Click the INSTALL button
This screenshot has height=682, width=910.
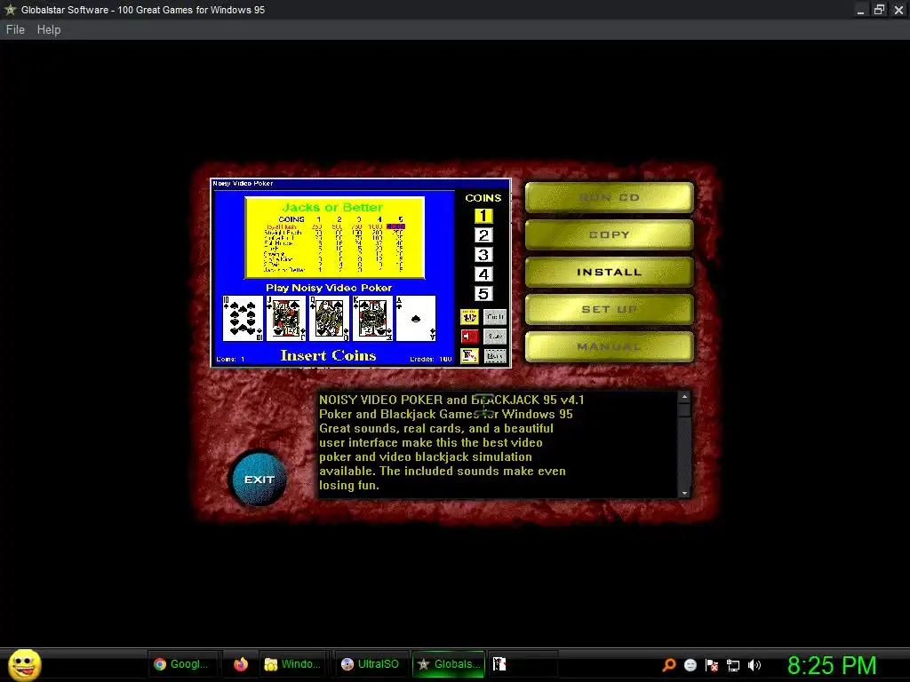click(x=610, y=272)
